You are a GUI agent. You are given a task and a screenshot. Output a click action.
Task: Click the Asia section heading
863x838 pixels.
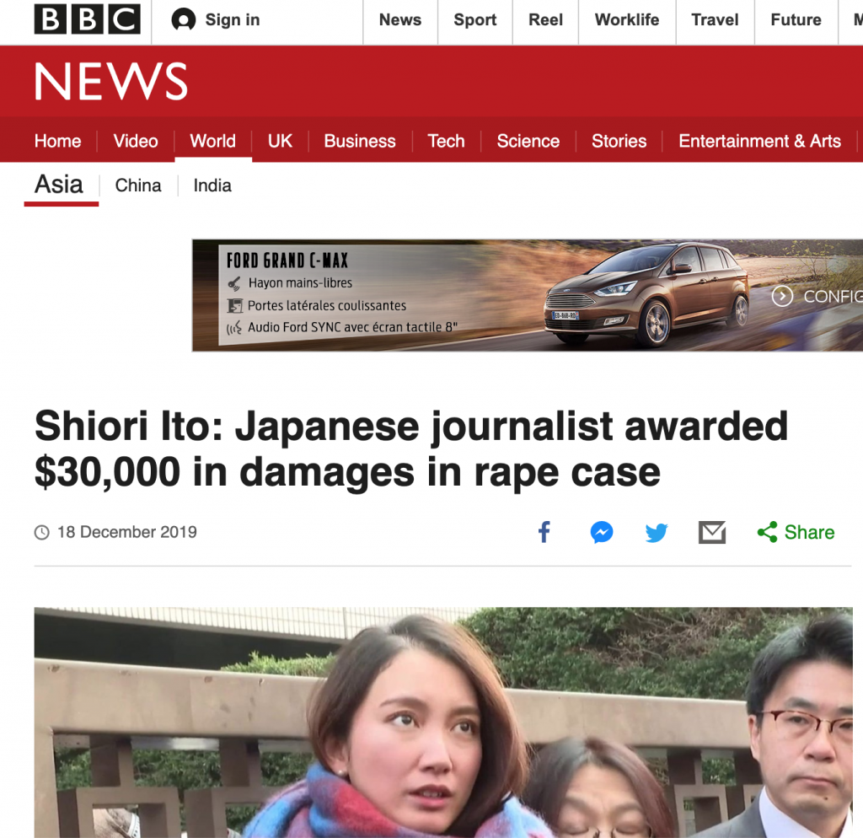pos(59,185)
